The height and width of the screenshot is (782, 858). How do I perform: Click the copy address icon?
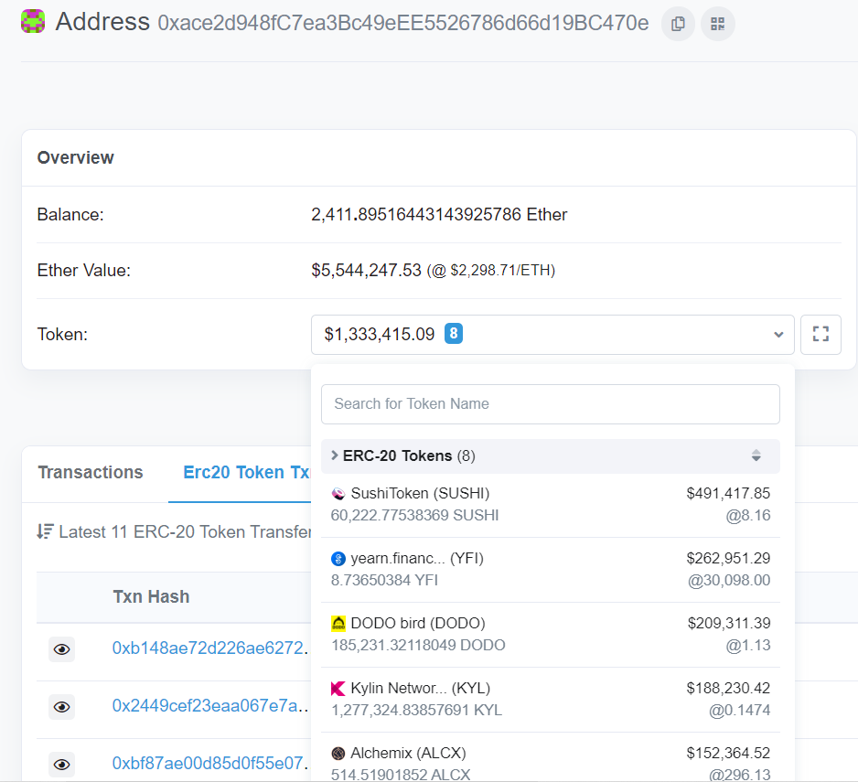pos(678,24)
